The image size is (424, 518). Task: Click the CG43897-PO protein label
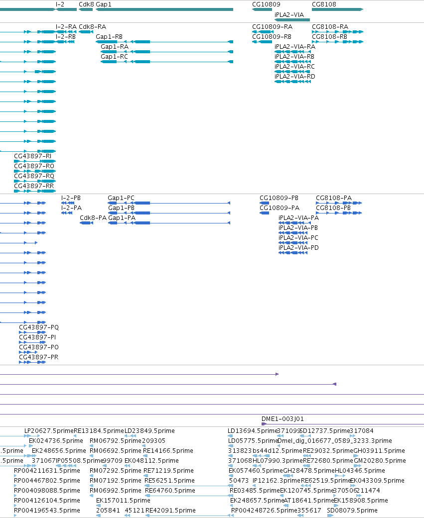pyautogui.click(x=39, y=347)
